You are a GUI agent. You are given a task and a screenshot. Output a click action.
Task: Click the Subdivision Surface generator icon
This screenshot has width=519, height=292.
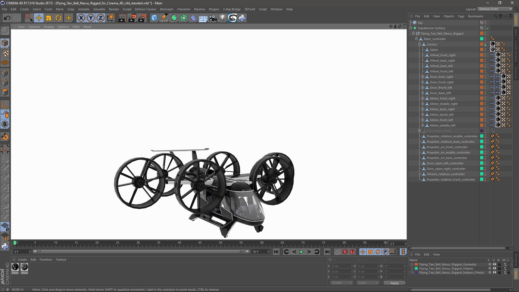[x=174, y=18]
